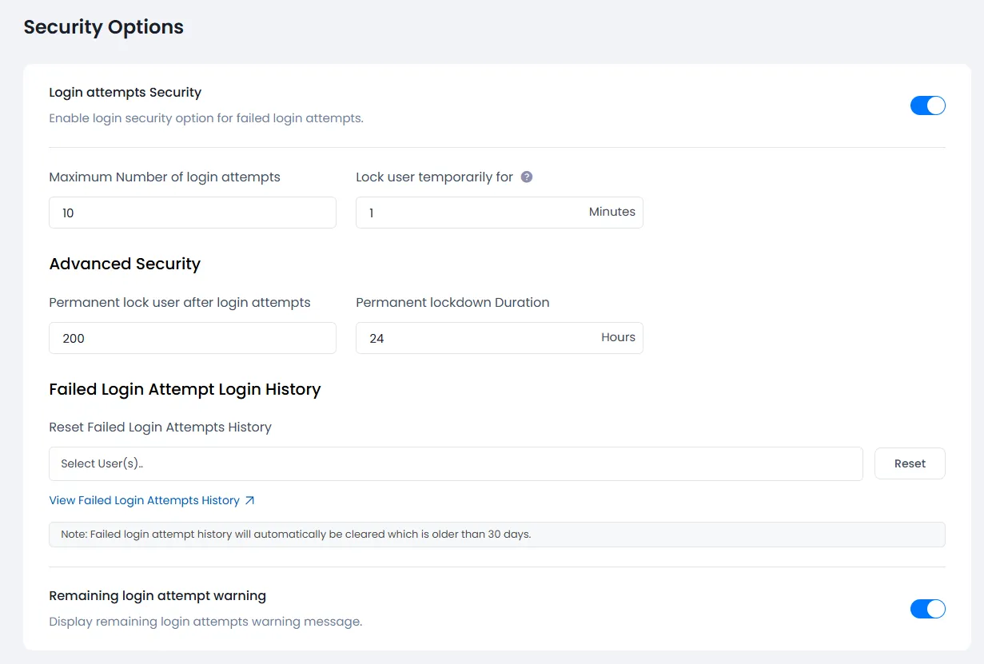Click the external-link arrow after login history link

(250, 499)
